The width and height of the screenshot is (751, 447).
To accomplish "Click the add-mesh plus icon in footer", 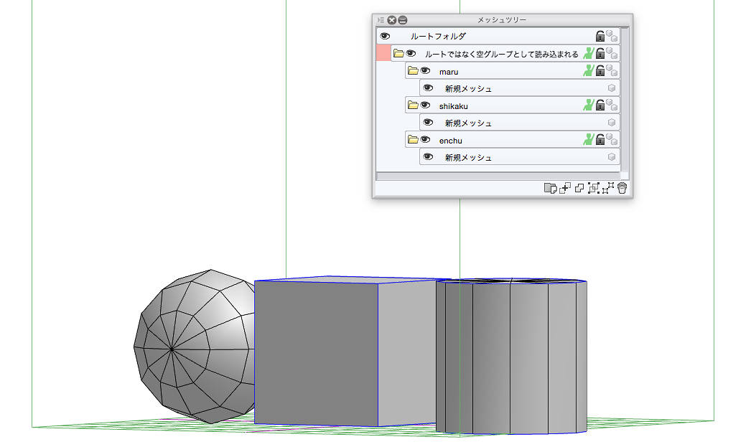I will point(565,188).
